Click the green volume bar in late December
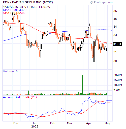 click(28, 93)
